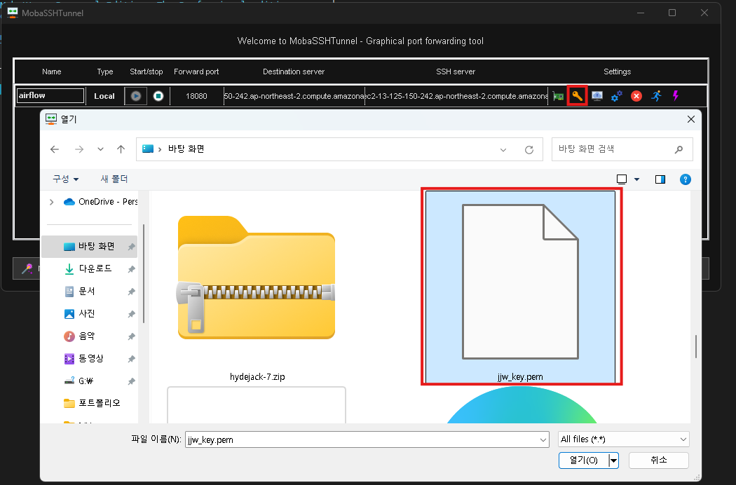Click the 열기(O) button

tap(583, 460)
